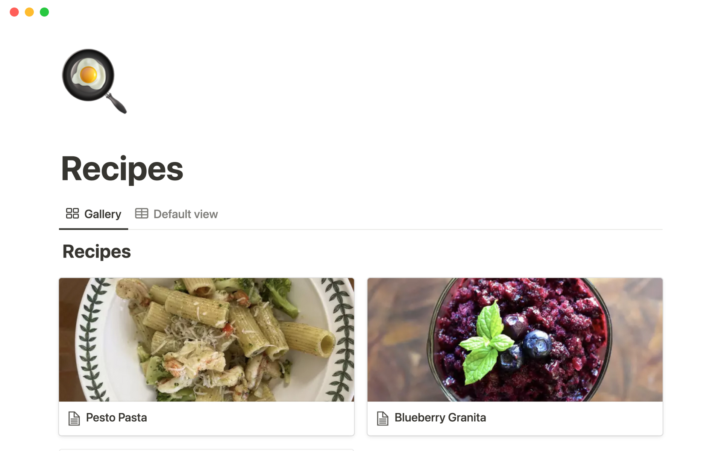The width and height of the screenshot is (722, 451).
Task: Click the Recipes database heading above the gallery
Action: point(97,251)
